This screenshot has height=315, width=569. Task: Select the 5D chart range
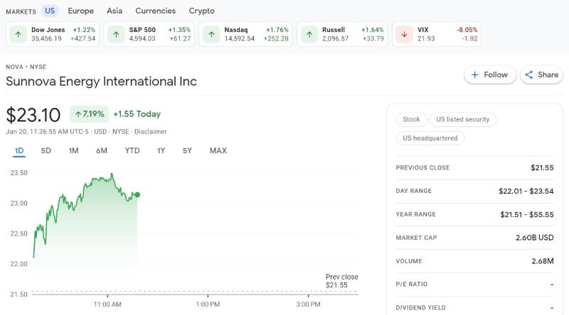click(46, 150)
